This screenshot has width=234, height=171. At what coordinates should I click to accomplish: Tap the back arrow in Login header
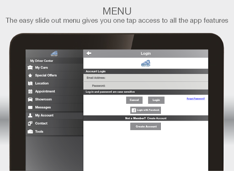[x=89, y=53]
